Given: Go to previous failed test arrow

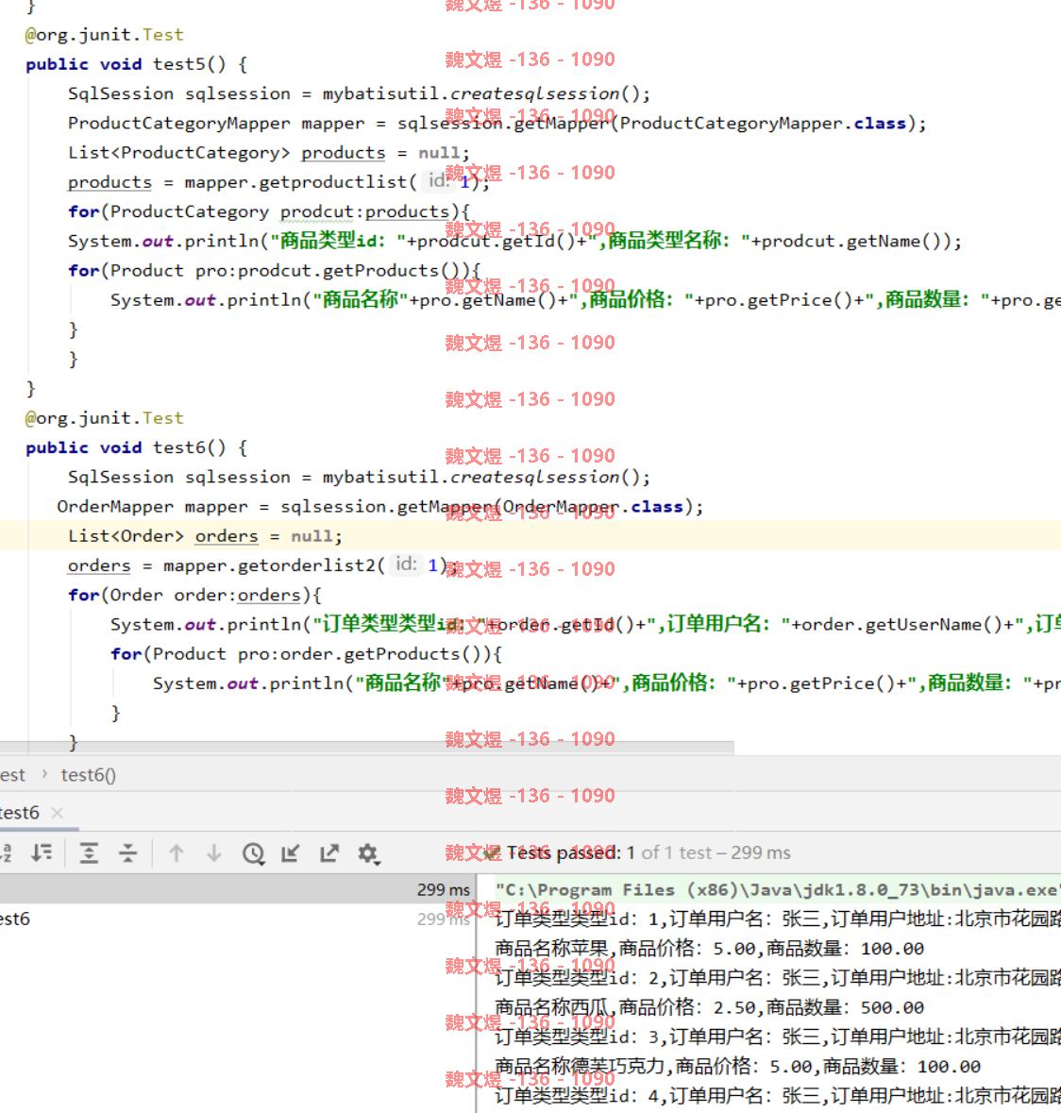Looking at the screenshot, I should click(176, 852).
